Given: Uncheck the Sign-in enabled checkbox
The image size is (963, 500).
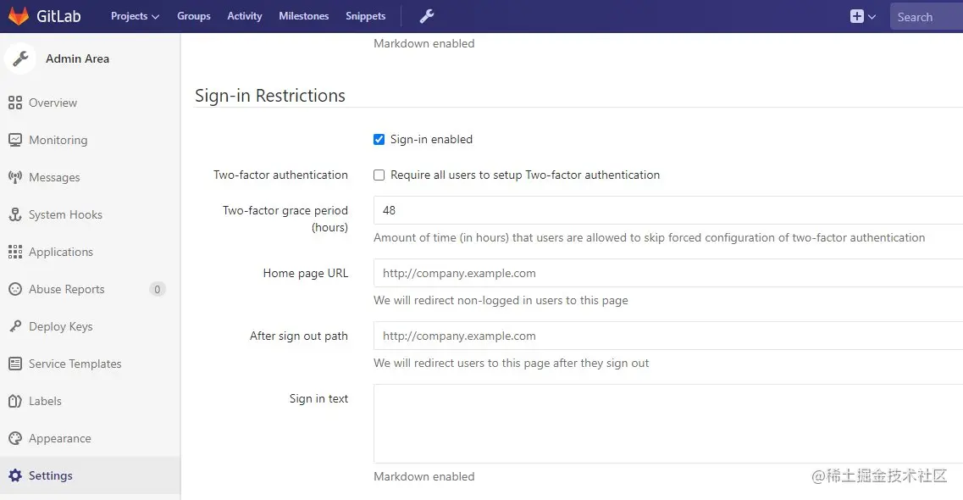Looking at the screenshot, I should (x=379, y=139).
